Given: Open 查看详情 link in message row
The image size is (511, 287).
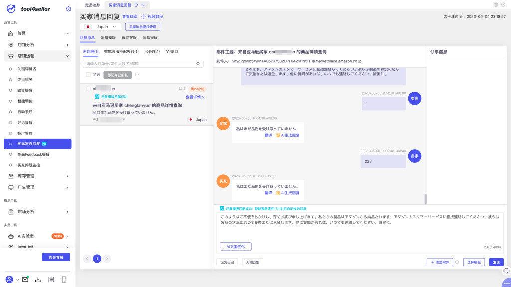Looking at the screenshot, I should [195, 97].
